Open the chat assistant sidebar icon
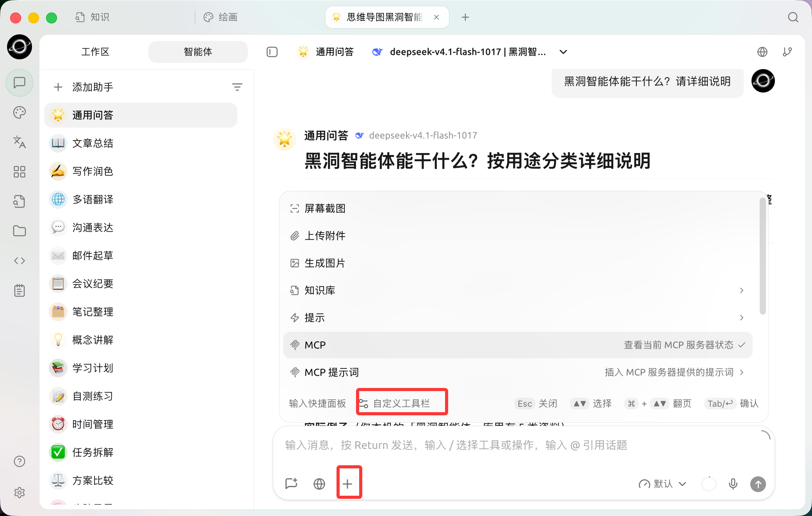Image resolution: width=812 pixels, height=516 pixels. pyautogui.click(x=20, y=83)
